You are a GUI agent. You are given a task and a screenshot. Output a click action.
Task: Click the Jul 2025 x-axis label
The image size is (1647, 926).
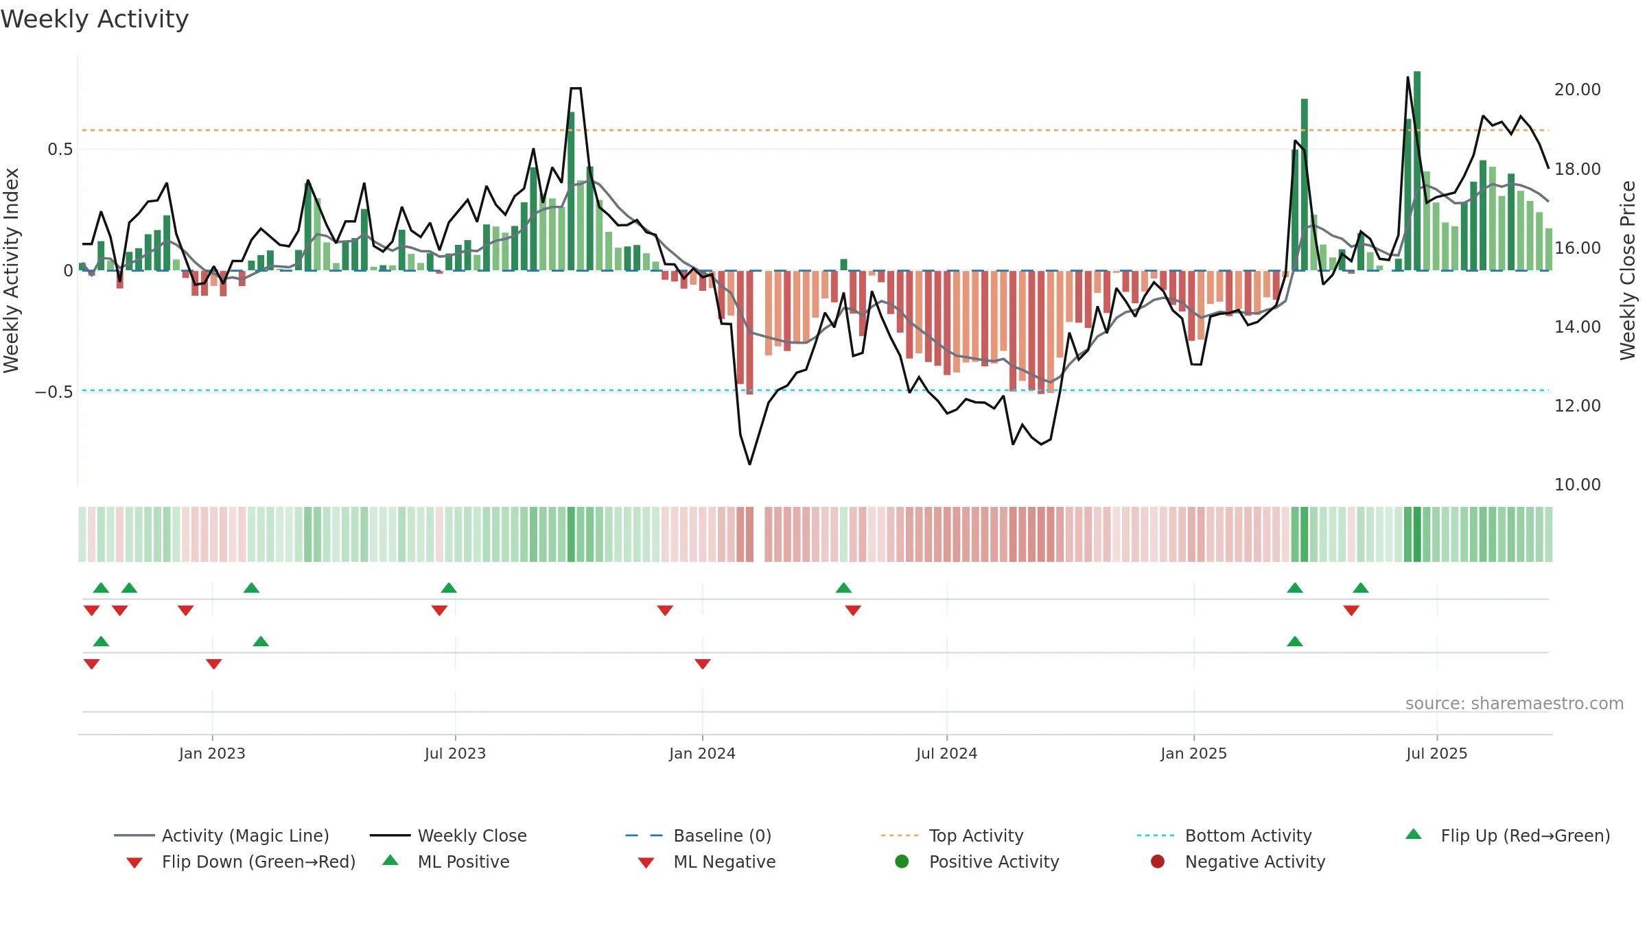click(1436, 753)
